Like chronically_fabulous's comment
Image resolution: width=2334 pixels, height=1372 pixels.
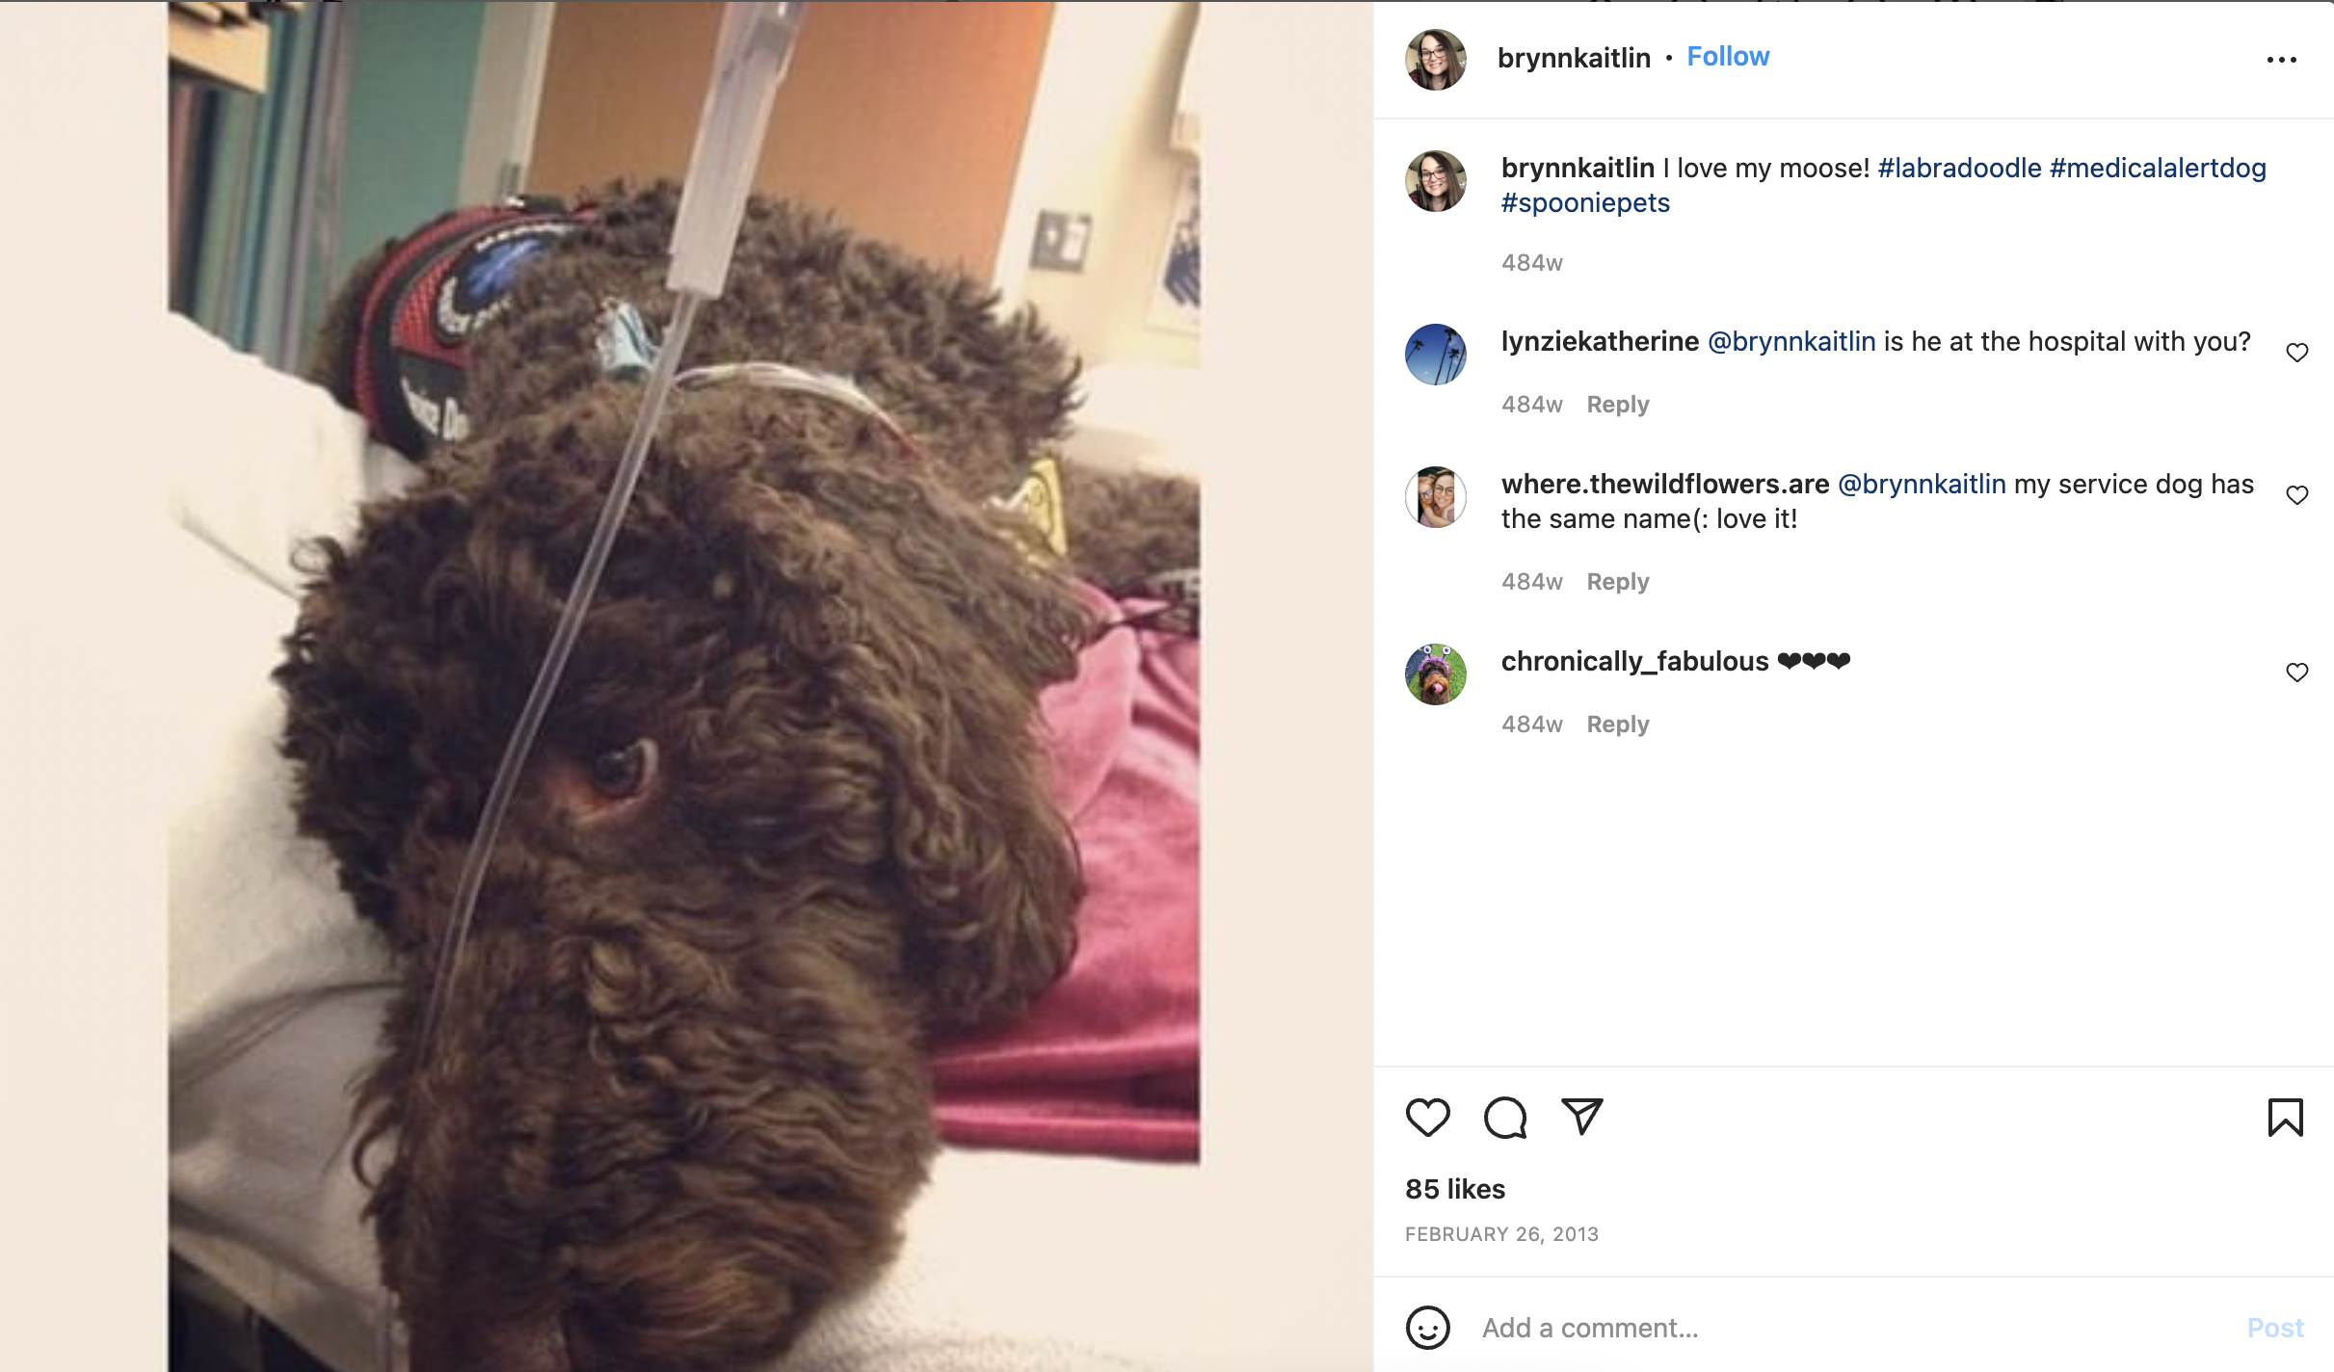click(x=2296, y=673)
